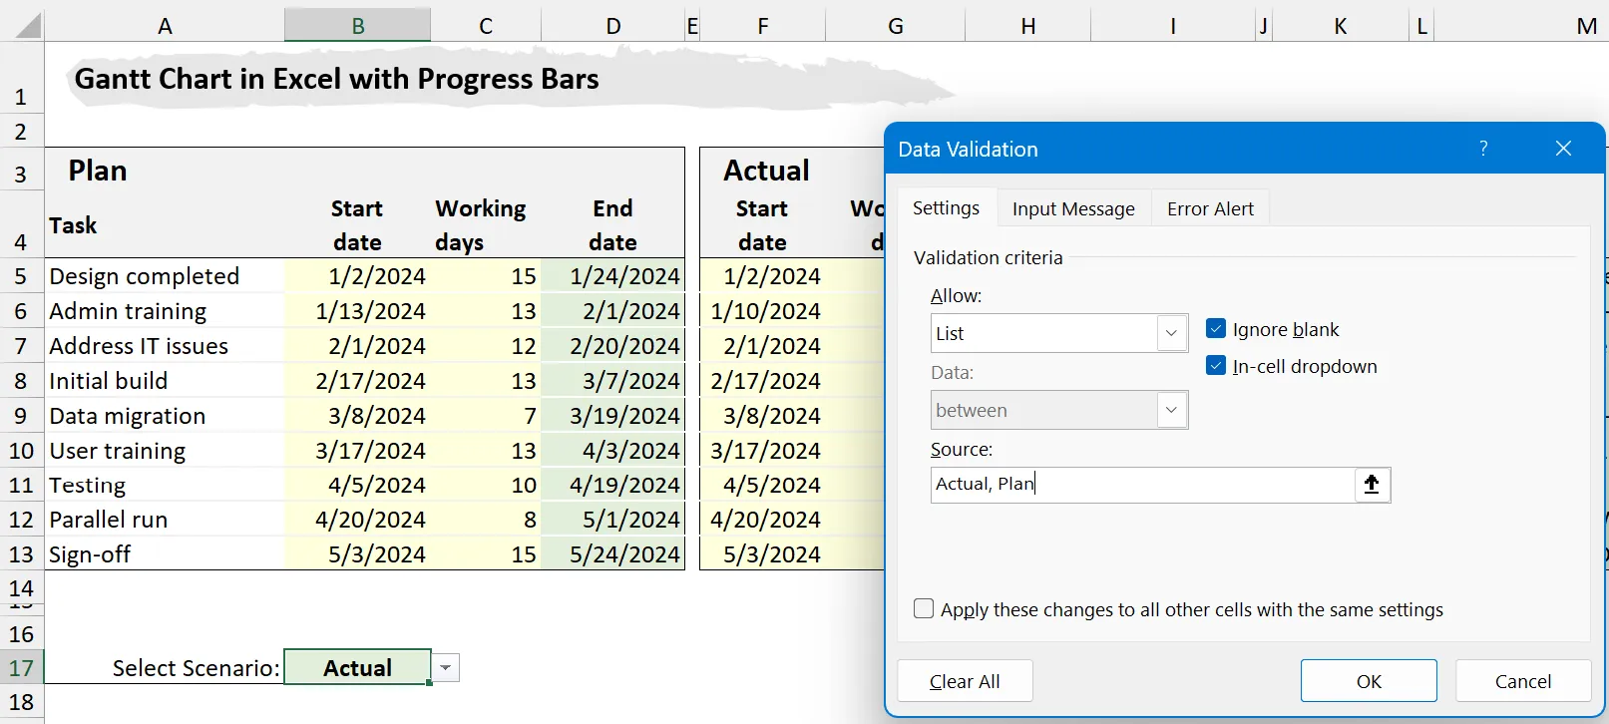Toggle the Ignore blank checkbox

[x=1215, y=329]
